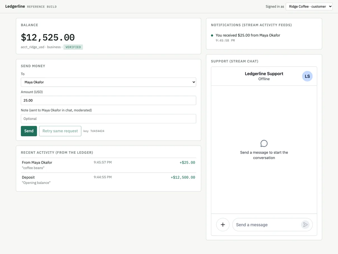Click the send message arrow icon
Image resolution: width=338 pixels, height=254 pixels.
tap(305, 225)
